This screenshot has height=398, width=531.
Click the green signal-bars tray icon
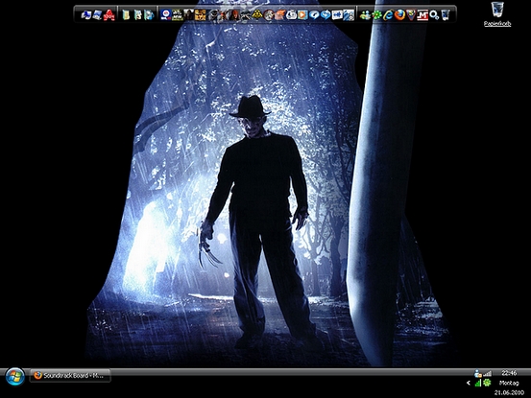(x=478, y=383)
